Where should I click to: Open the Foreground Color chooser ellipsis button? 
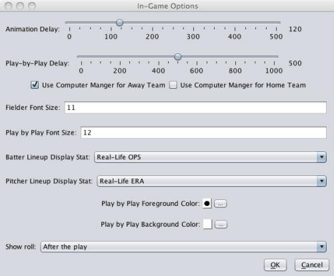[220, 204]
